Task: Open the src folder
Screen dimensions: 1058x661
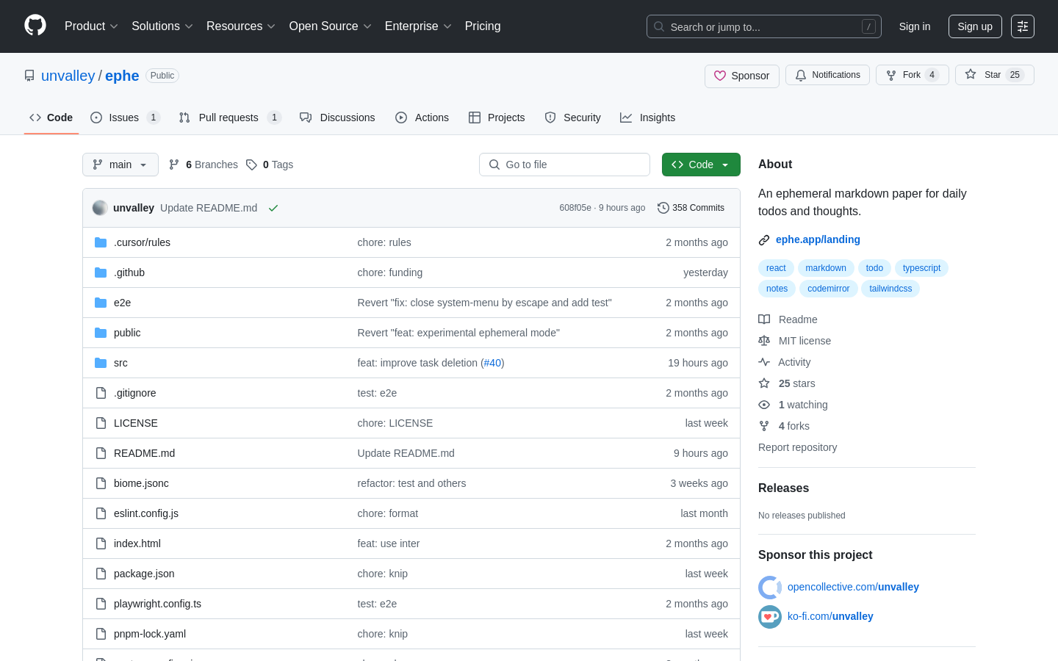Action: coord(120,363)
